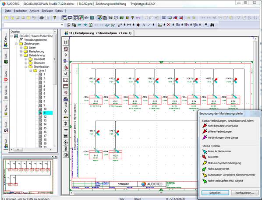Viewport: 262px width, 200px height.
Task: Close the overview preview panel
Action: pos(56,156)
